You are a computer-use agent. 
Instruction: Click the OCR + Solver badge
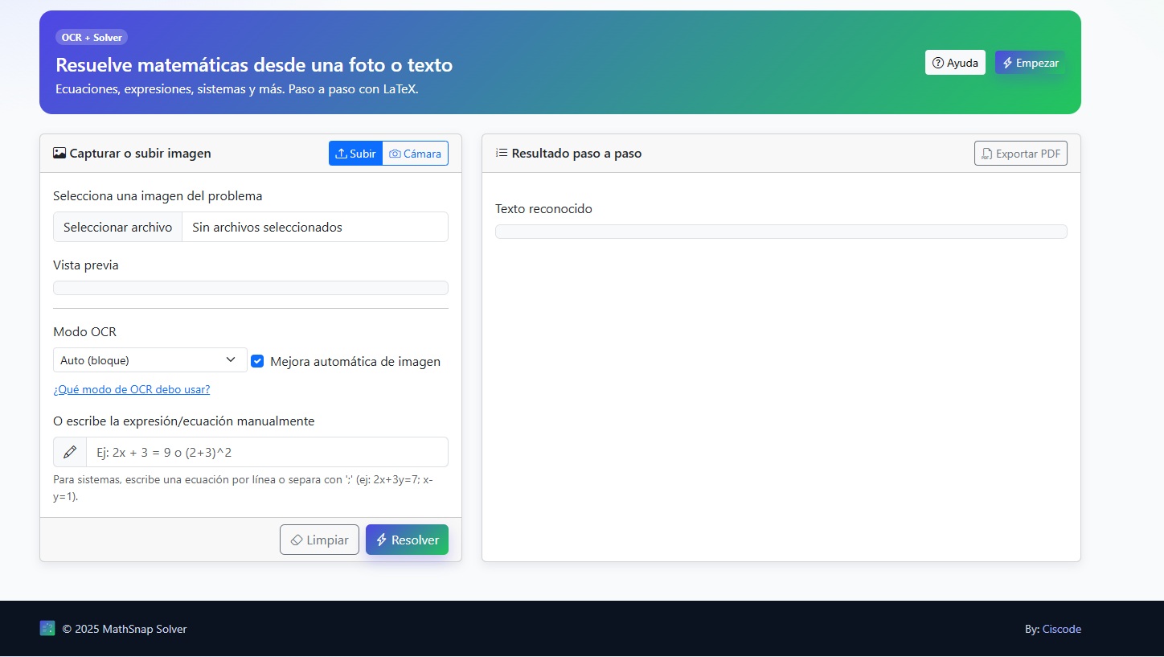point(92,37)
